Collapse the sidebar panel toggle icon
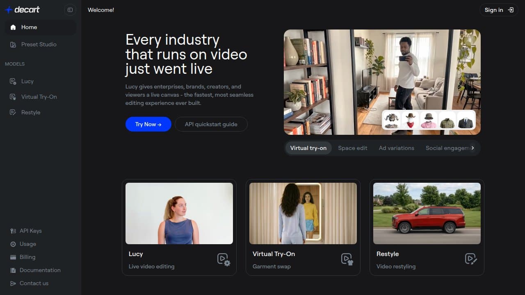Screen dimensions: 525x295 (x=70, y=10)
